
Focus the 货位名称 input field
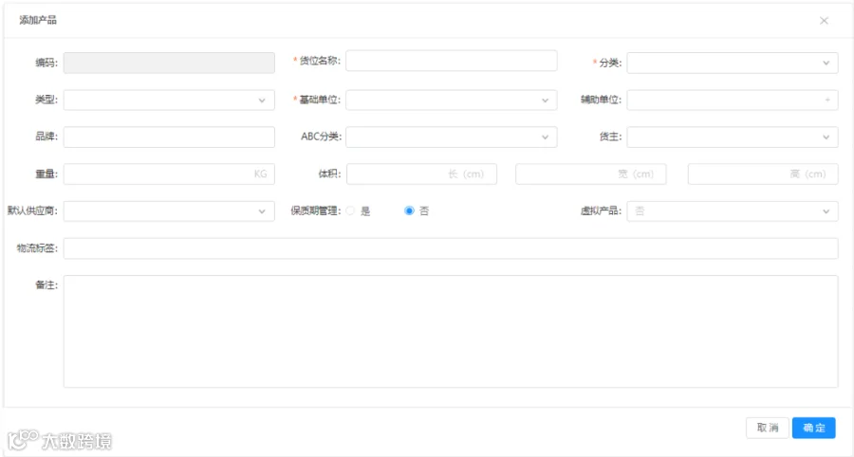coord(451,61)
